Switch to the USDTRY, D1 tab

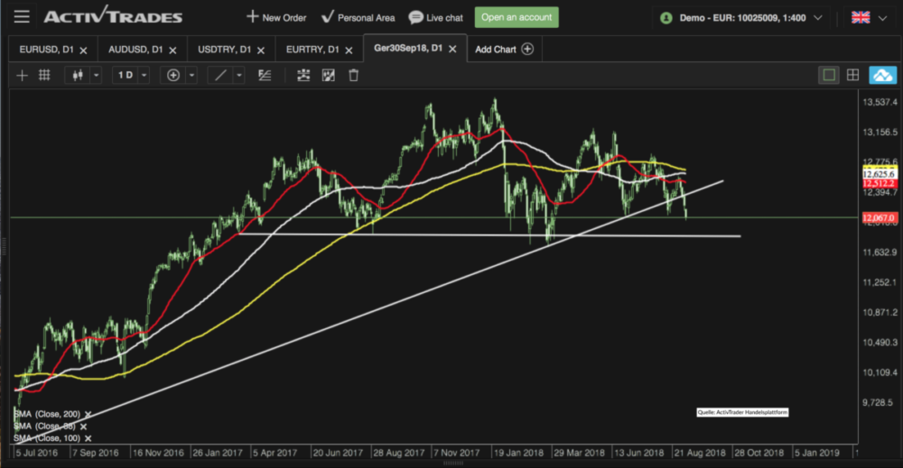pyautogui.click(x=225, y=50)
